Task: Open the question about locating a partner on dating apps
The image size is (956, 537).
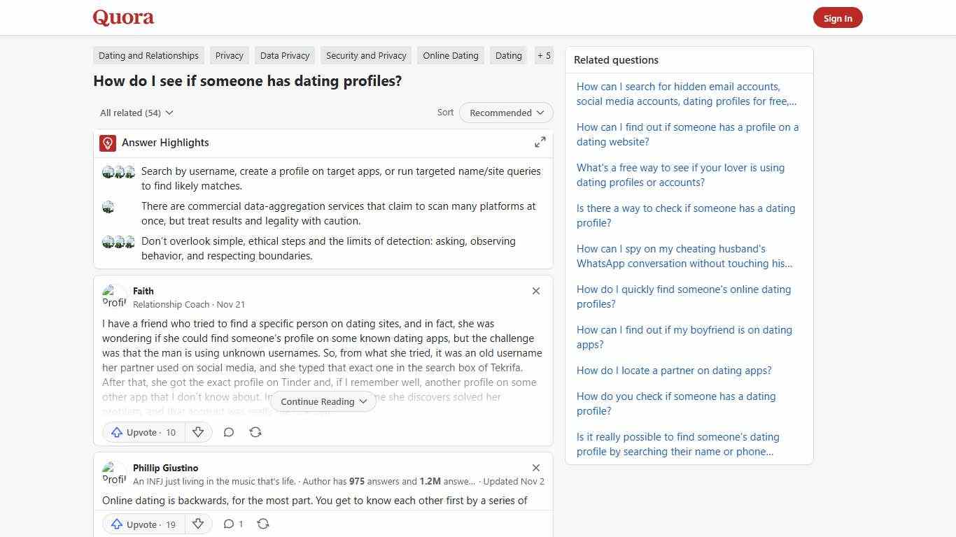Action: pos(674,370)
